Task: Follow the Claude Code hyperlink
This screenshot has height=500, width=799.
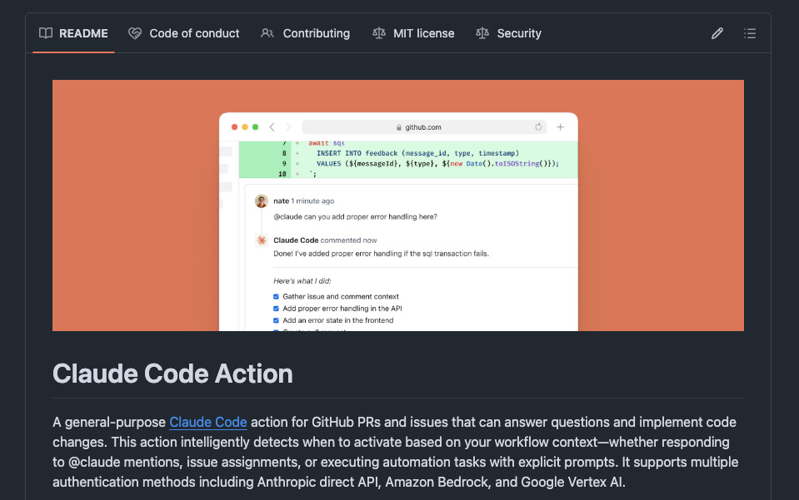Action: [x=208, y=422]
